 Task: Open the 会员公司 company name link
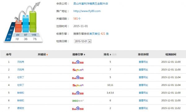pos(91,4)
